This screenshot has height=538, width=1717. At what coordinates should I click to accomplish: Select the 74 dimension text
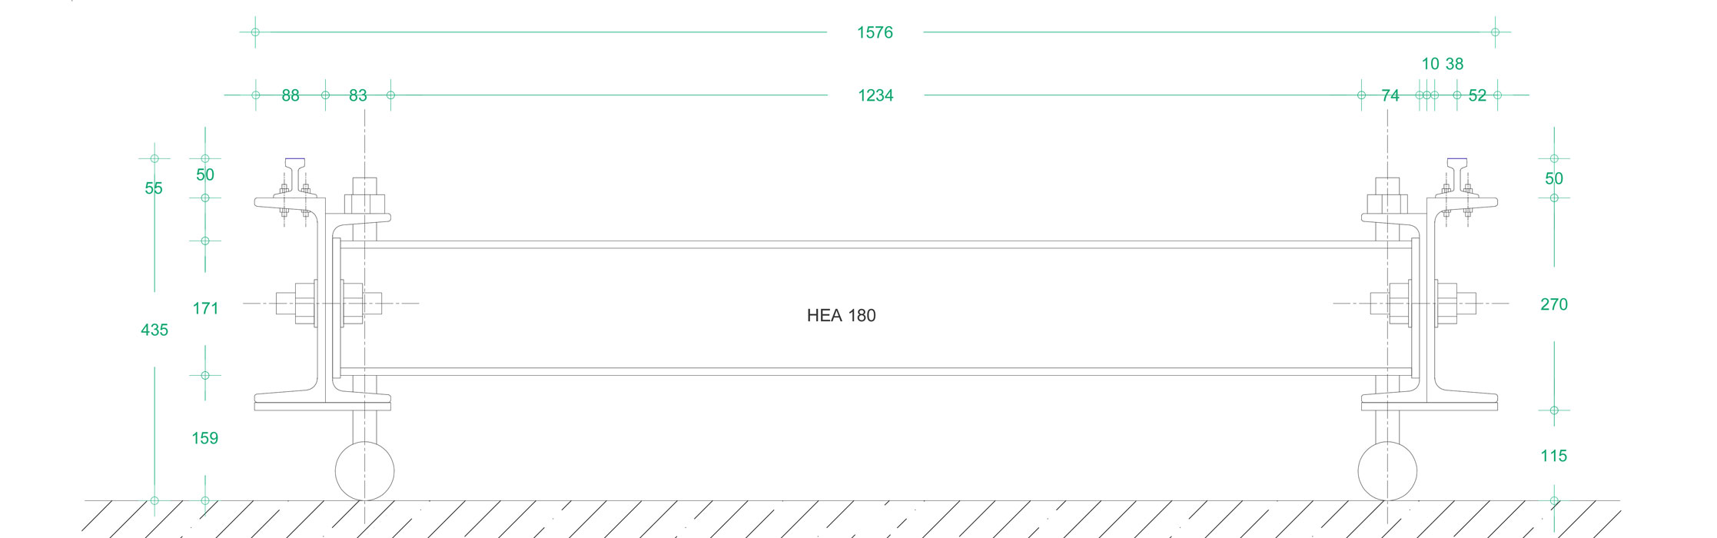pyautogui.click(x=1390, y=95)
